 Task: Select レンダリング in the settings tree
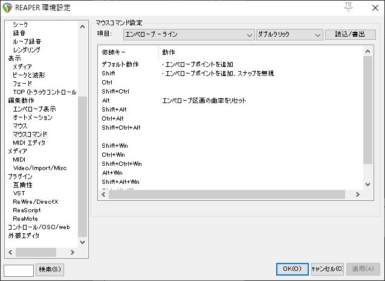(x=27, y=49)
